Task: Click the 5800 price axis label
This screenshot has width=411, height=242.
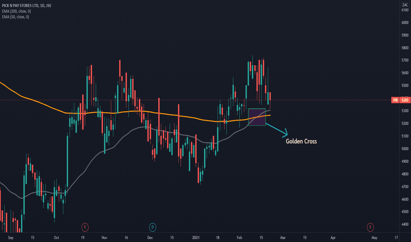Action: pos(405,48)
